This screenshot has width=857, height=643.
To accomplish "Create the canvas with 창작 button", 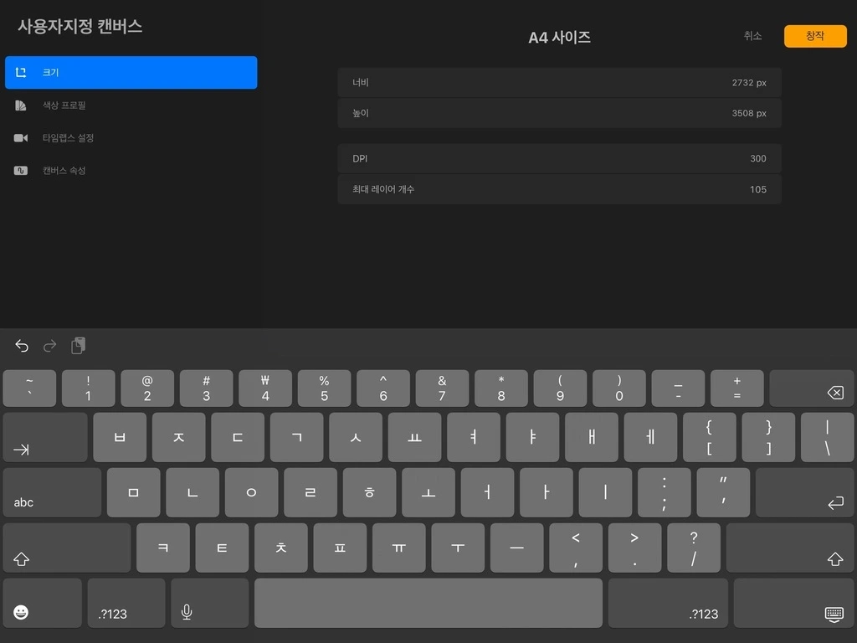I will click(815, 36).
